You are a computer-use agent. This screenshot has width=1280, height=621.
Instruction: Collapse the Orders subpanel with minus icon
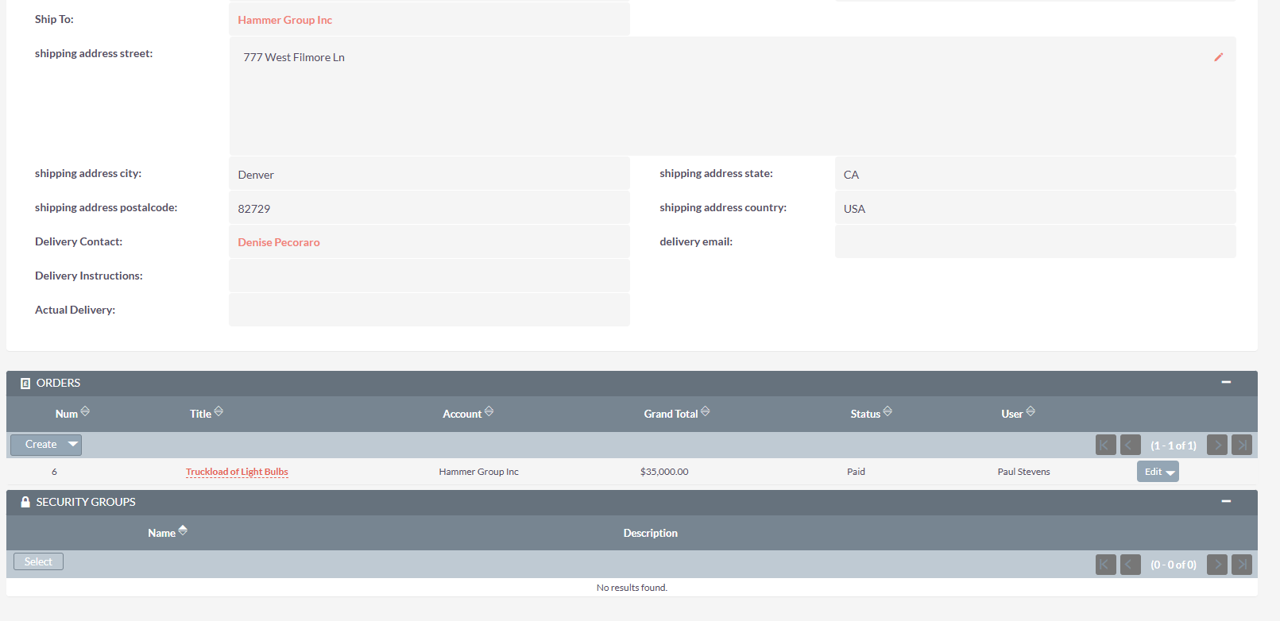(1226, 383)
